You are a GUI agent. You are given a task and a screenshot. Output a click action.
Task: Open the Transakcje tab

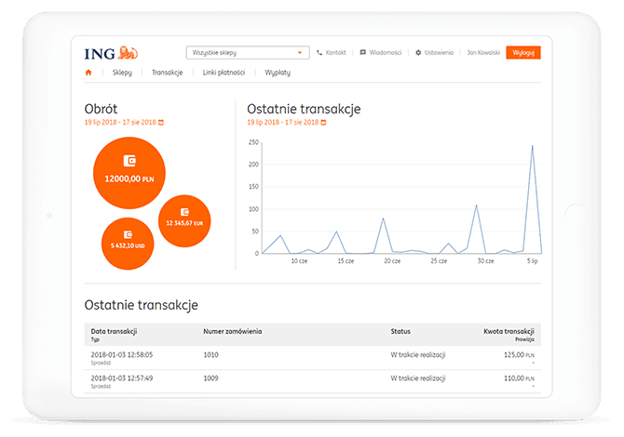(167, 72)
